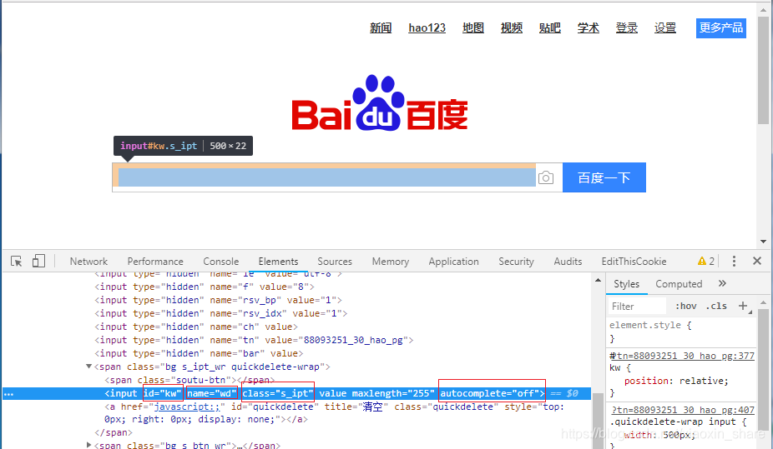Select the input name="bar" row
Image resolution: width=773 pixels, height=449 pixels.
(199, 353)
